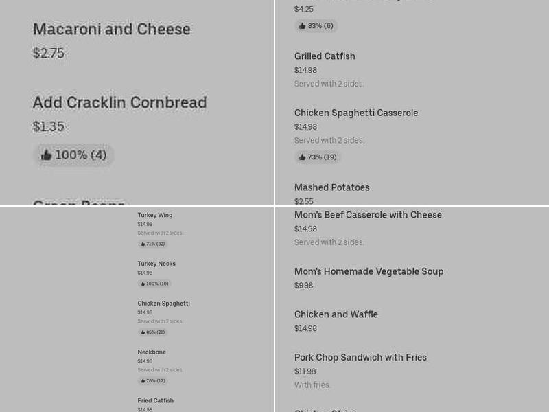Open the Turkey Wing menu item

pos(154,215)
